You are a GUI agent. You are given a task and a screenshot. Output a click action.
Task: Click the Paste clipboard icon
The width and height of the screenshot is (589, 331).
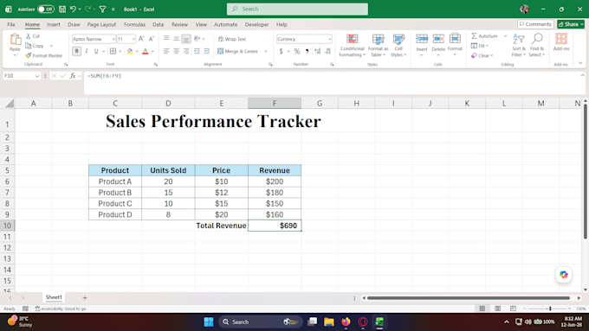15,39
